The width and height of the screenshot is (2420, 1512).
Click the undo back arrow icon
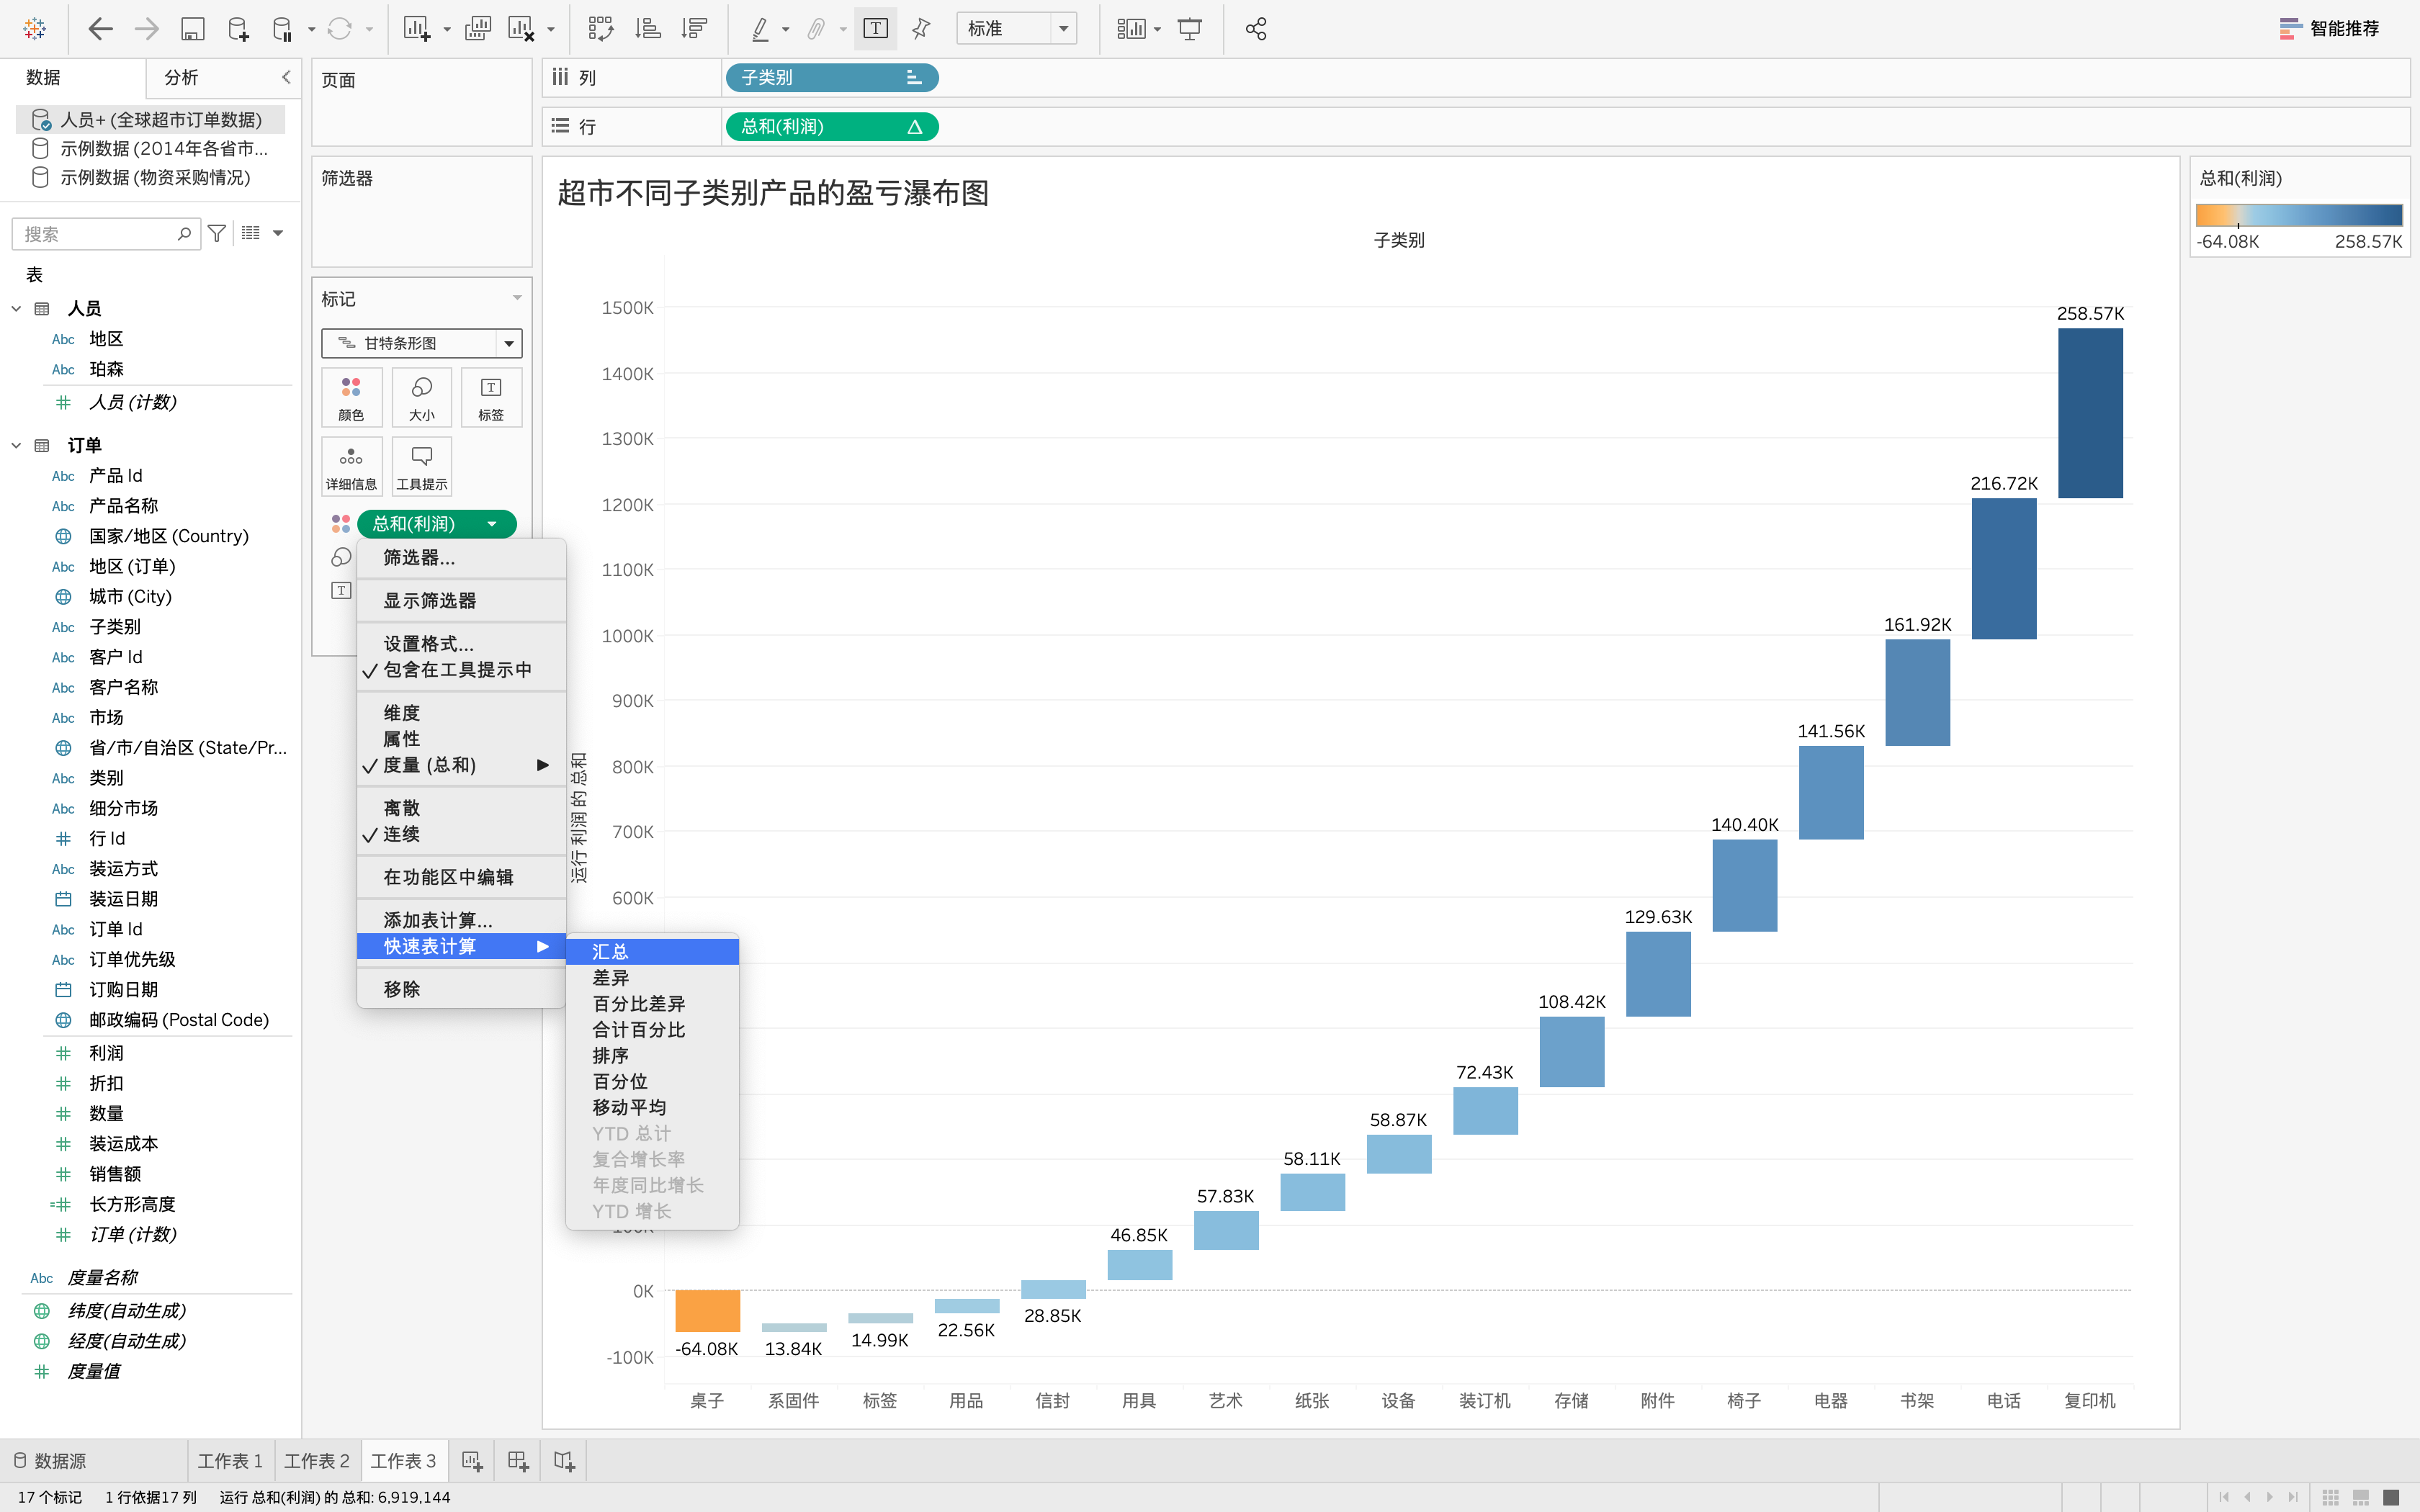click(x=100, y=29)
